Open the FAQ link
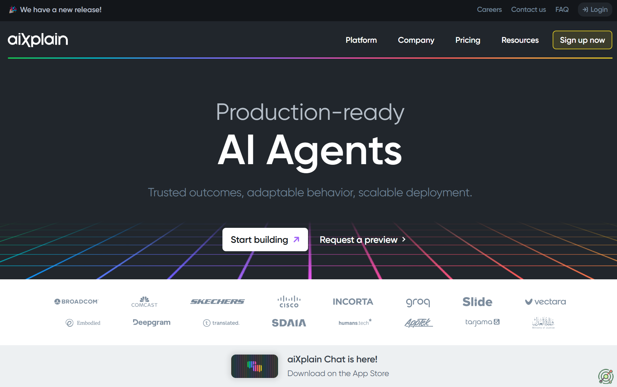This screenshot has height=387, width=617. point(562,9)
